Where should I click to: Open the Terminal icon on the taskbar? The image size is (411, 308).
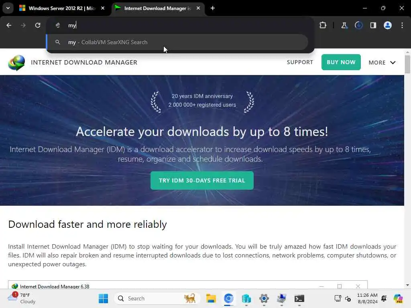click(299, 298)
